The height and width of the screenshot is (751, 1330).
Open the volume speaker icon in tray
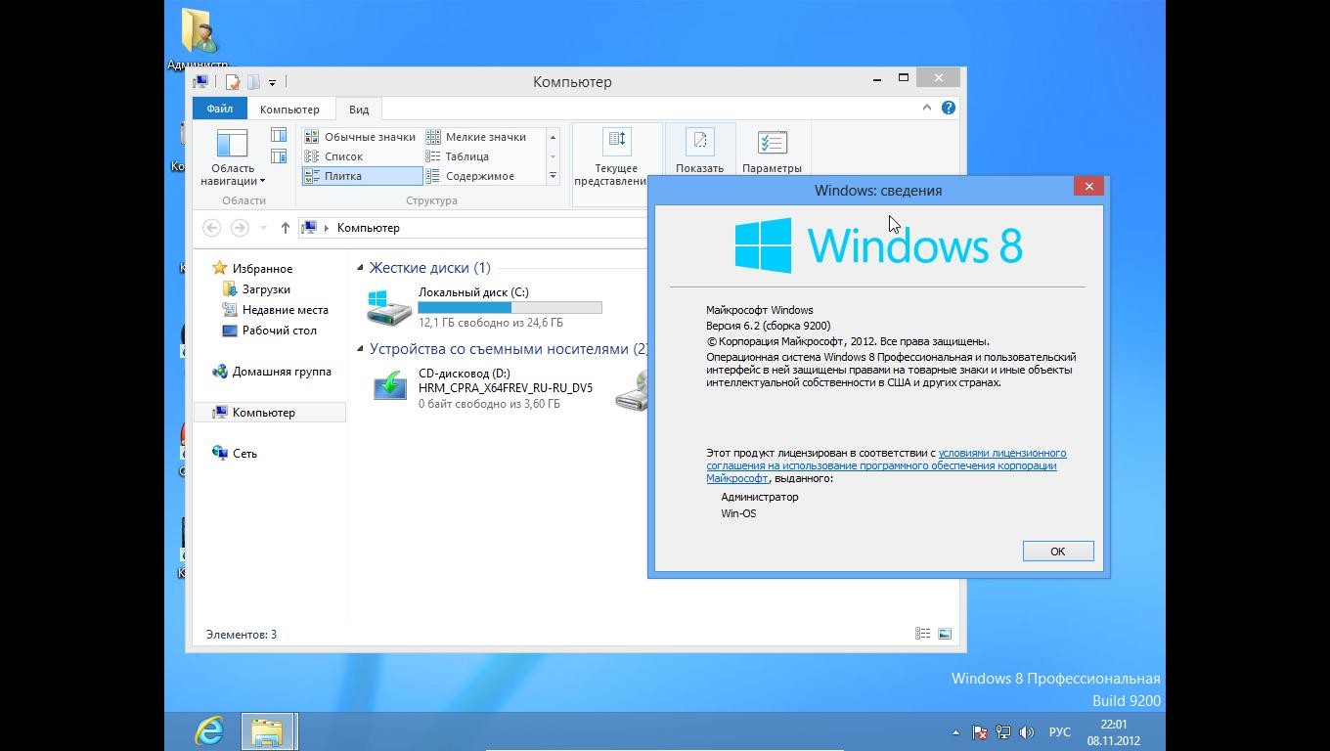pos(1026,731)
